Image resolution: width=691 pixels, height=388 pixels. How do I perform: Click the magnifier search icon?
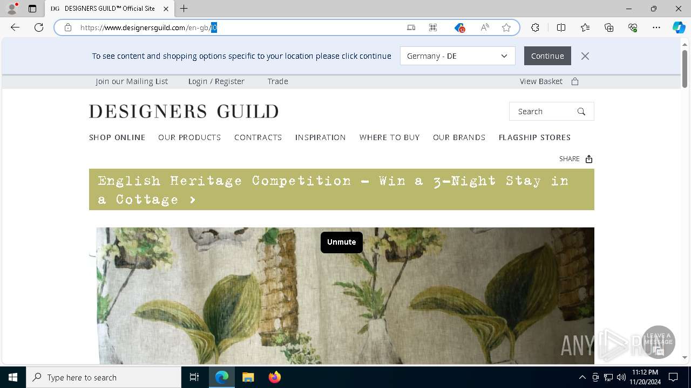581,112
